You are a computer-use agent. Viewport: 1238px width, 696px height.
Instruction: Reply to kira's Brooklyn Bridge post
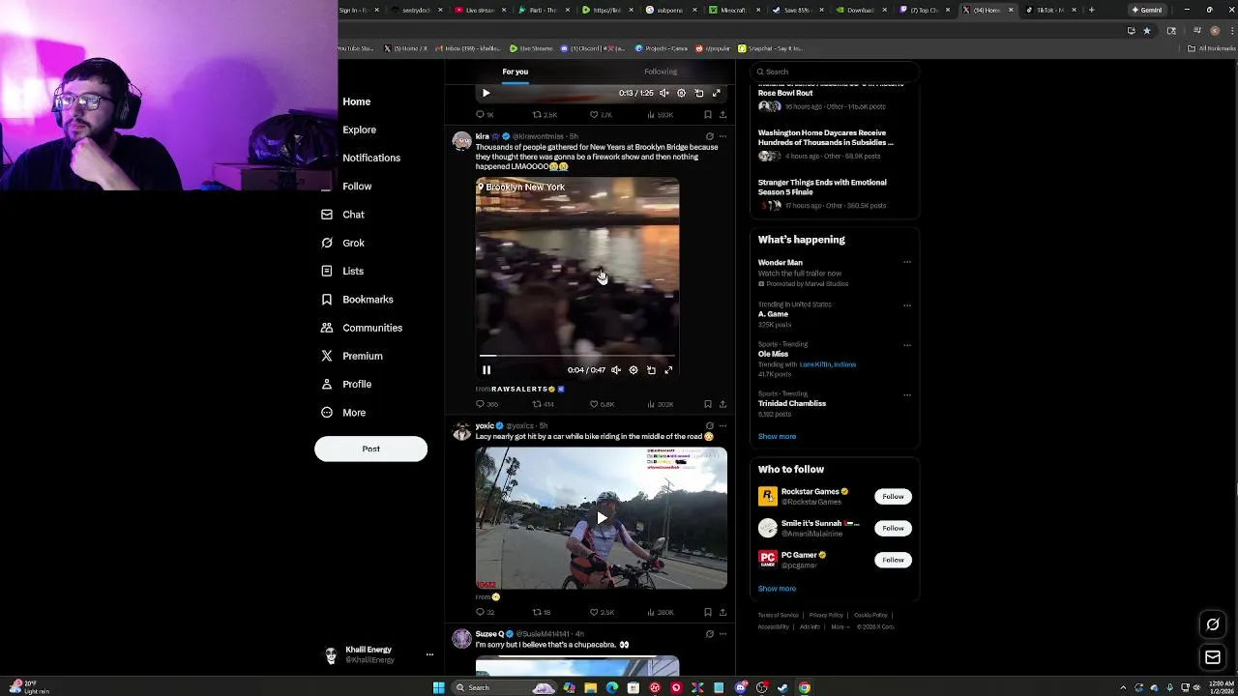point(486,404)
